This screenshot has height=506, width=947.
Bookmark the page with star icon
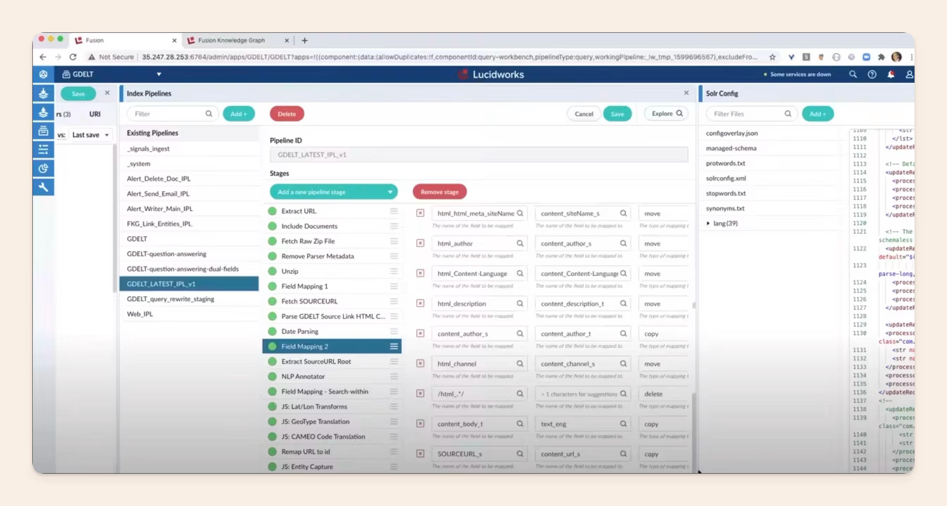click(772, 57)
